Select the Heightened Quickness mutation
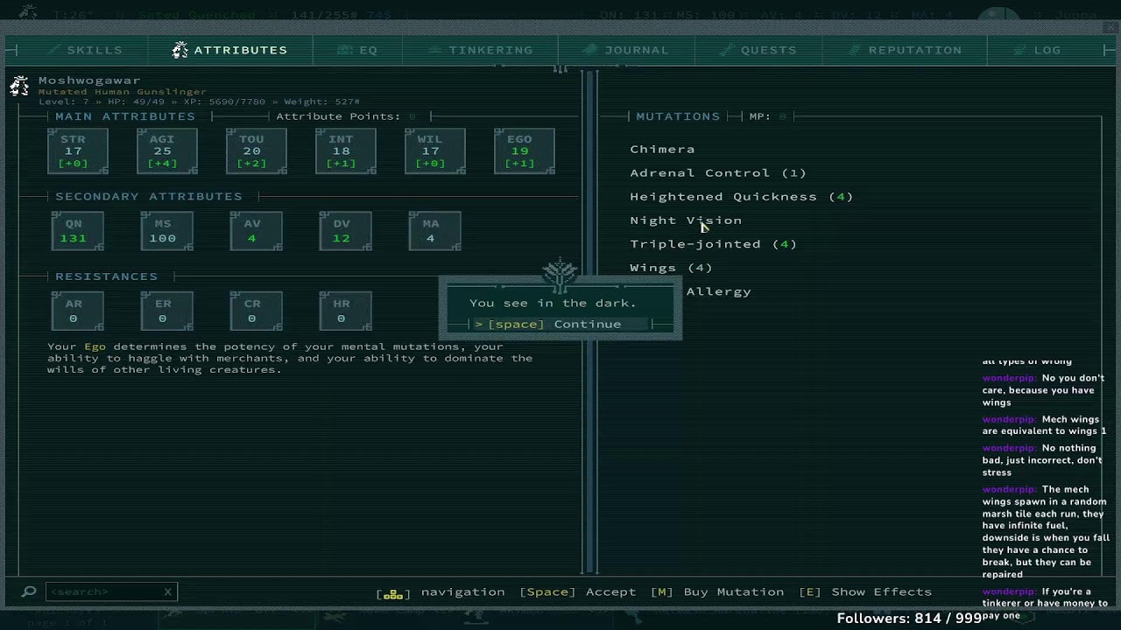This screenshot has width=1121, height=630. [x=741, y=197]
